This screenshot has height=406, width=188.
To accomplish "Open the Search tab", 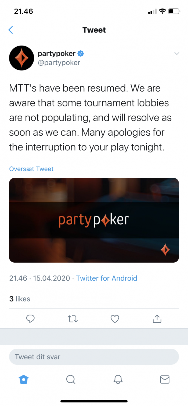I will (71, 379).
